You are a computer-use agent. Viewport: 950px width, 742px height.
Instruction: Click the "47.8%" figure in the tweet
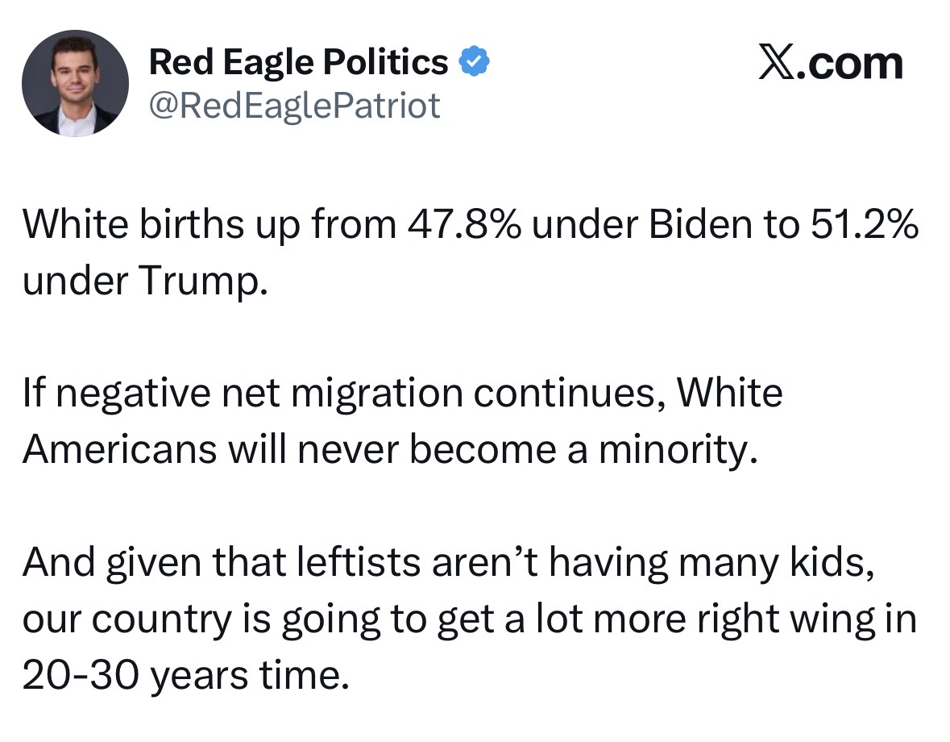tap(463, 224)
